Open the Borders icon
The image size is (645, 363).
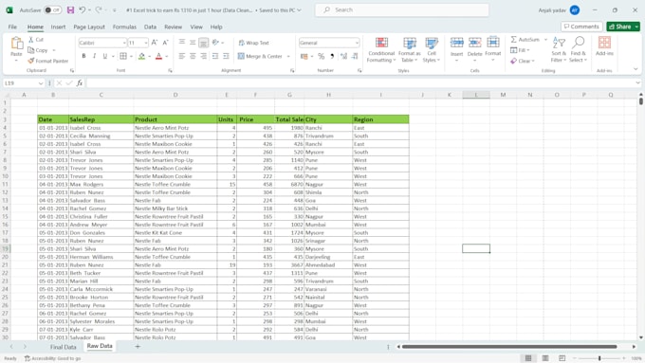[123, 56]
